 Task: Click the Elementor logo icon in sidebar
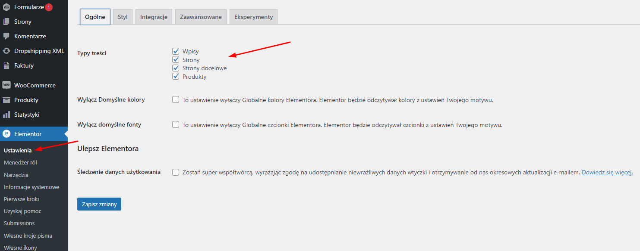(x=6, y=134)
